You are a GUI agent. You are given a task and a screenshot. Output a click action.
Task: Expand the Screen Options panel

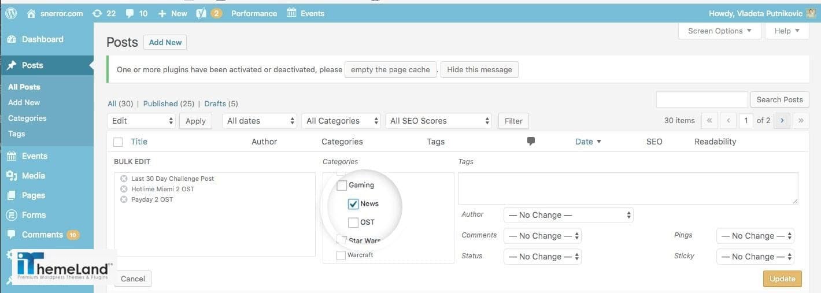(x=720, y=31)
